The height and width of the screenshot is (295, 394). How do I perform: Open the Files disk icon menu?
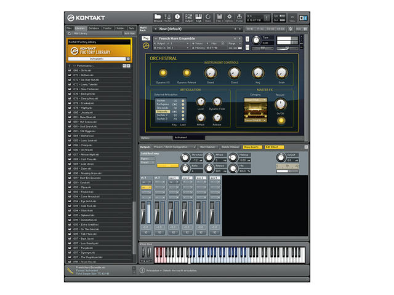[x=219, y=18]
